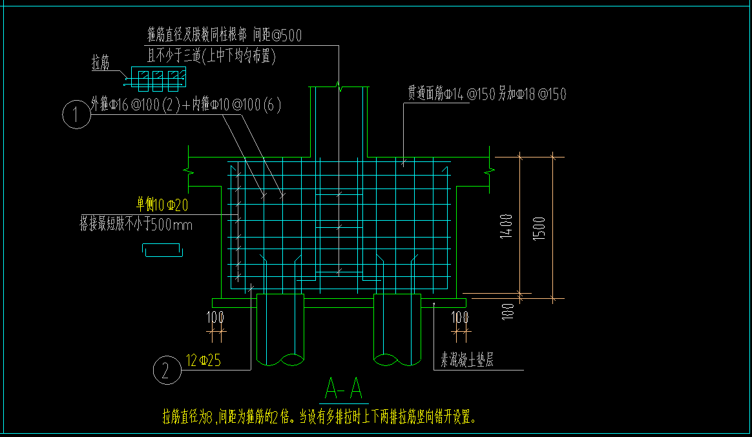Click the right pile outline
This screenshot has height=437, width=752.
(397, 330)
